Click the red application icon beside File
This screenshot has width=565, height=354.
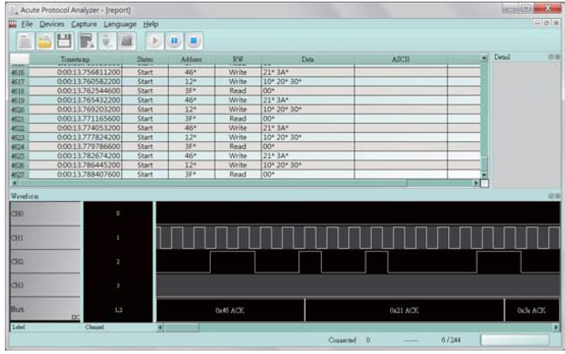point(13,24)
